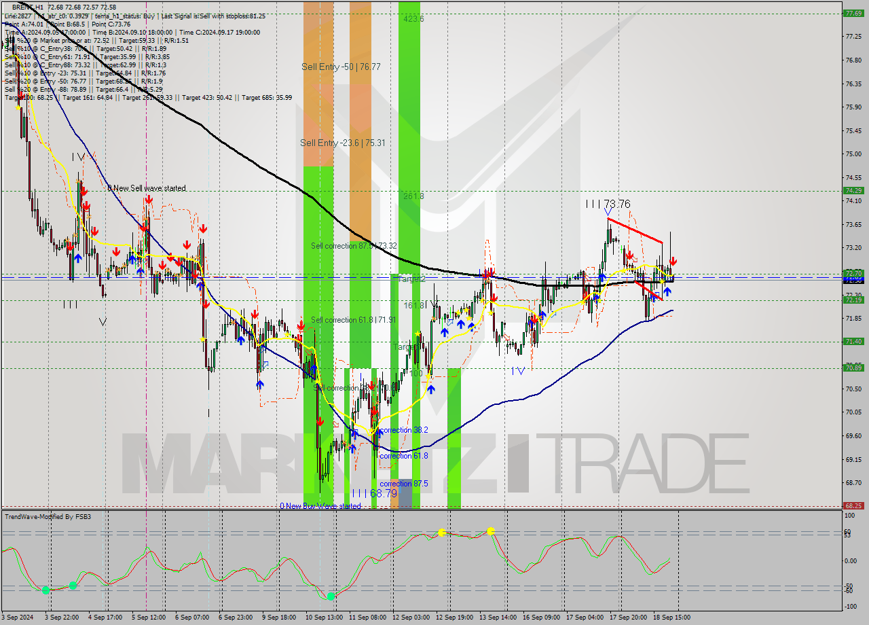Click the green dot at the oscillator's 10 Sep trough
The height and width of the screenshot is (625, 869).
pyautogui.click(x=331, y=596)
